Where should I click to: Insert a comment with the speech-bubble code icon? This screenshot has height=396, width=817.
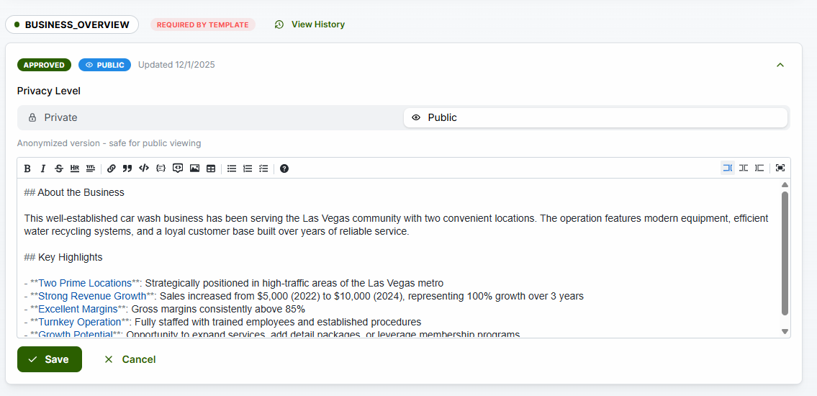[178, 168]
